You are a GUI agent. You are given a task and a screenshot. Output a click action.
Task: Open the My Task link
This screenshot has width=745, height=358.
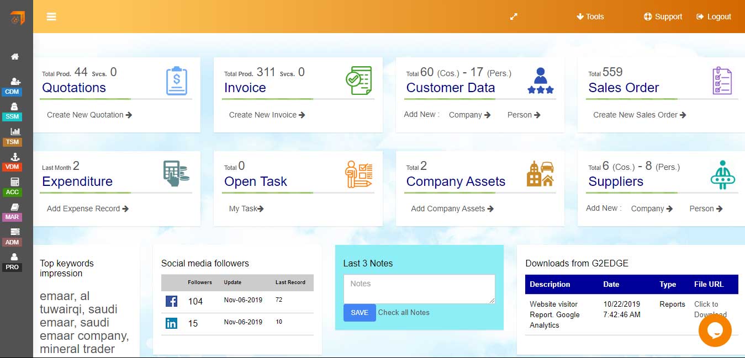click(x=246, y=209)
